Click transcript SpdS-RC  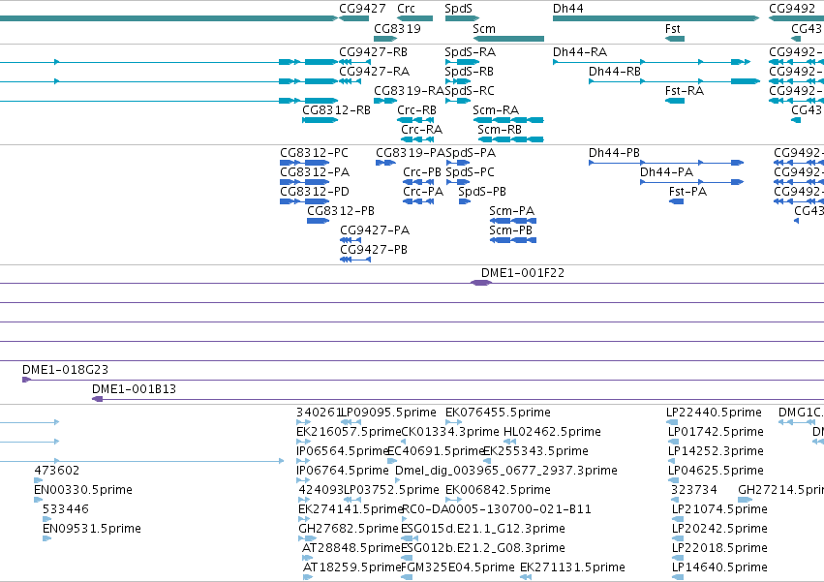pyautogui.click(x=458, y=101)
